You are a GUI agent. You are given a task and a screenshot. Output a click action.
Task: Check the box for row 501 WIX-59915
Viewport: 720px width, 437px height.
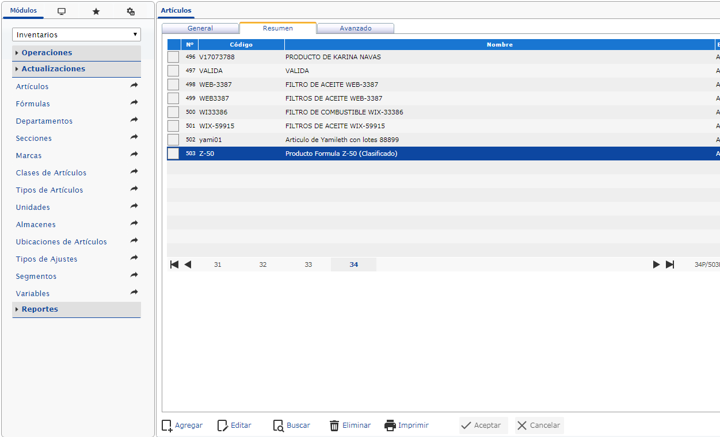tap(173, 126)
